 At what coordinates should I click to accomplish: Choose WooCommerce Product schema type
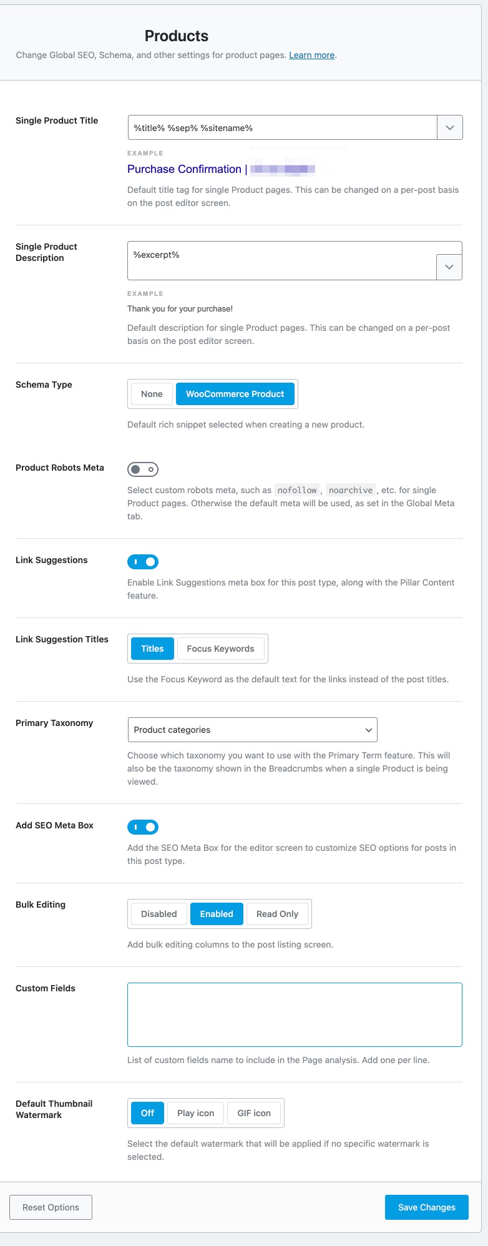click(x=235, y=394)
